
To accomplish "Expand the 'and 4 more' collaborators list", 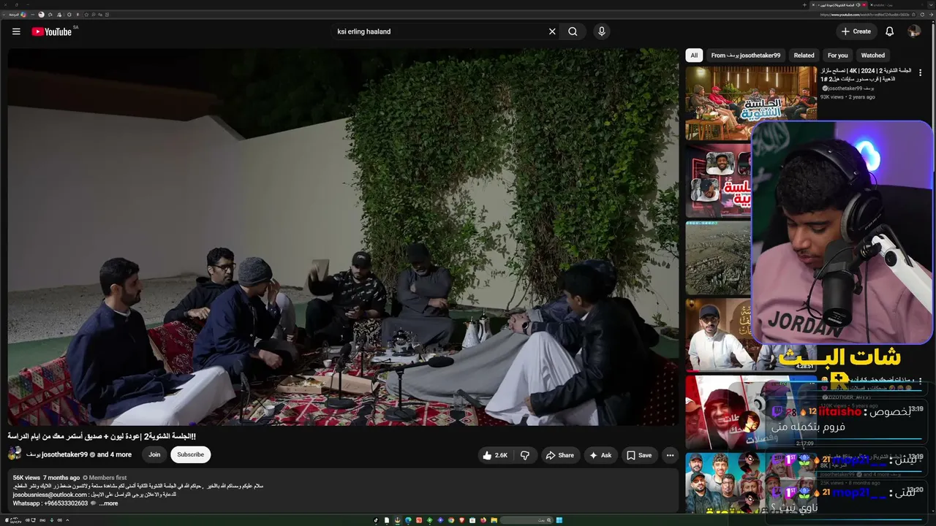I will click(x=114, y=454).
